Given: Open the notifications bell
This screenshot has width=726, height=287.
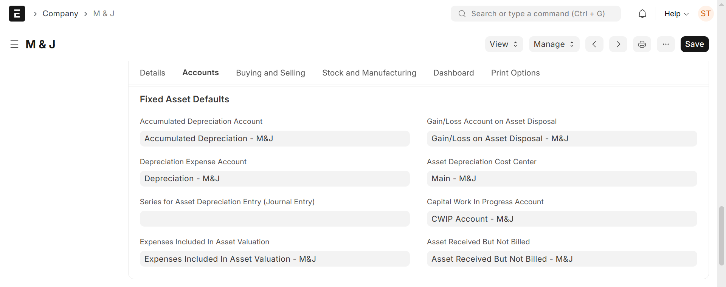Looking at the screenshot, I should (x=642, y=14).
